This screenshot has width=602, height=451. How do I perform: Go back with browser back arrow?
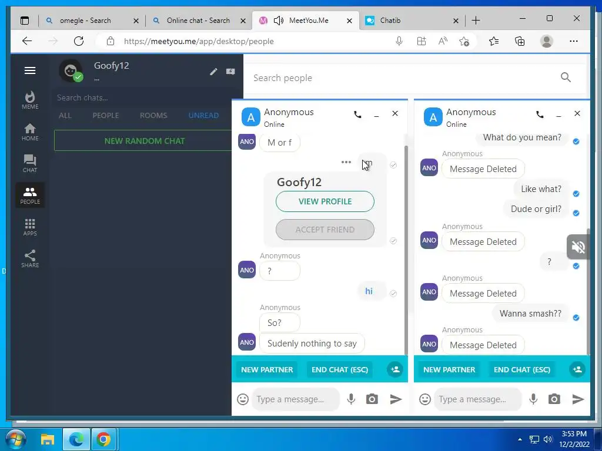tap(27, 41)
